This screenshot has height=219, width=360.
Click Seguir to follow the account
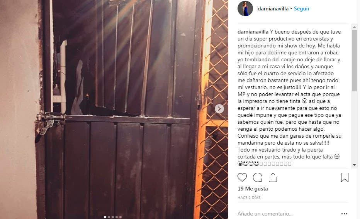[x=302, y=9]
